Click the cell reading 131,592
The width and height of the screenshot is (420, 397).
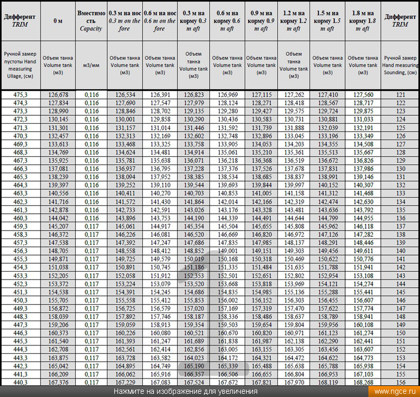pyautogui.click(x=228, y=128)
